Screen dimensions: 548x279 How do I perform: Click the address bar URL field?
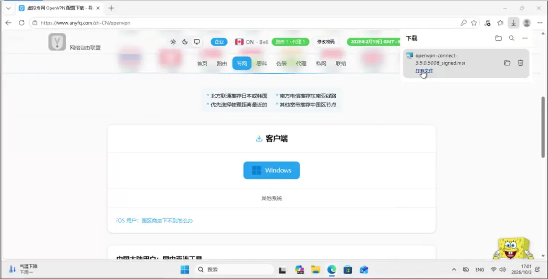coord(245,23)
